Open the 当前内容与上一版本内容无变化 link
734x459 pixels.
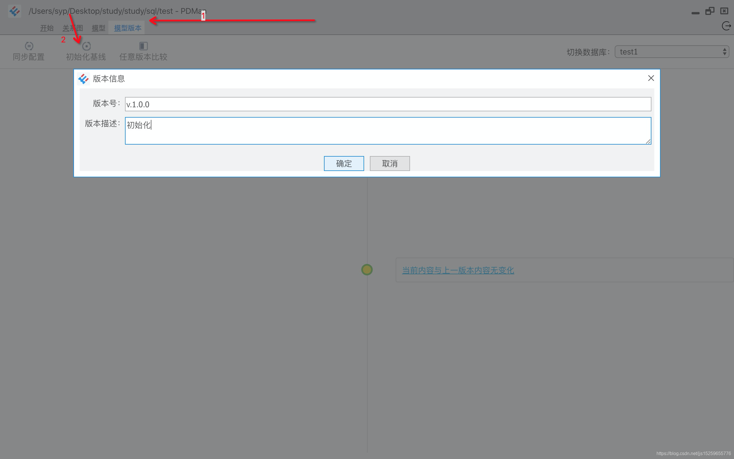[x=457, y=270]
